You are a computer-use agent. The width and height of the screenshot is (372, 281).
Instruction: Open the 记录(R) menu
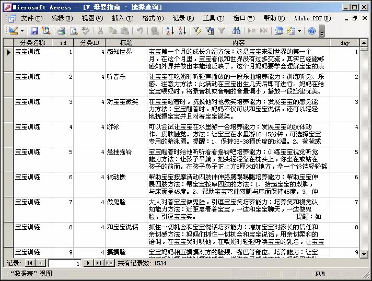pos(183,18)
